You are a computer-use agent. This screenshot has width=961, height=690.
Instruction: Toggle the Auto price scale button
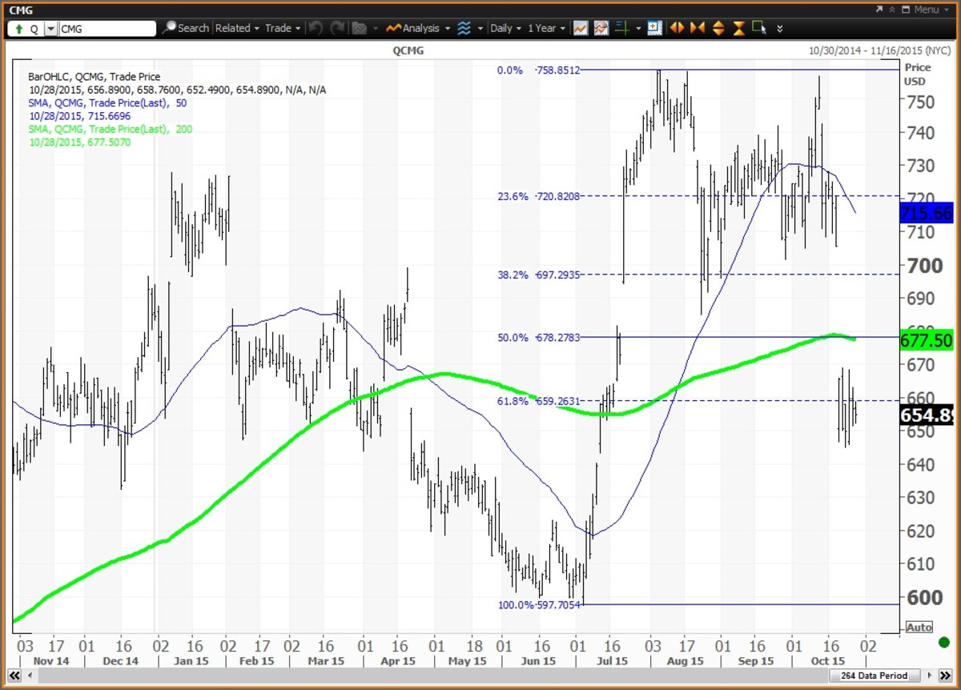coord(919,628)
